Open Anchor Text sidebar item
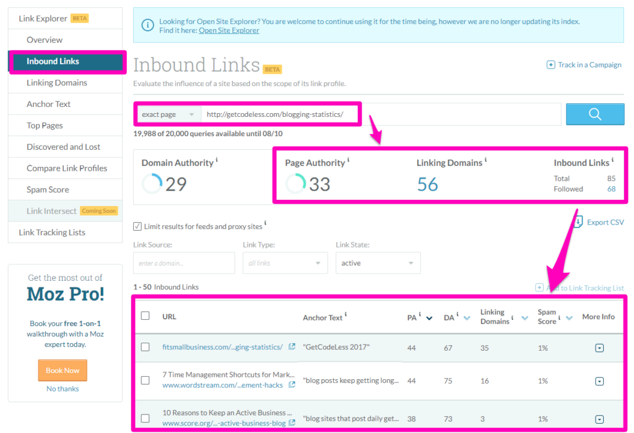Screen dimensions: 634x433 (65, 104)
